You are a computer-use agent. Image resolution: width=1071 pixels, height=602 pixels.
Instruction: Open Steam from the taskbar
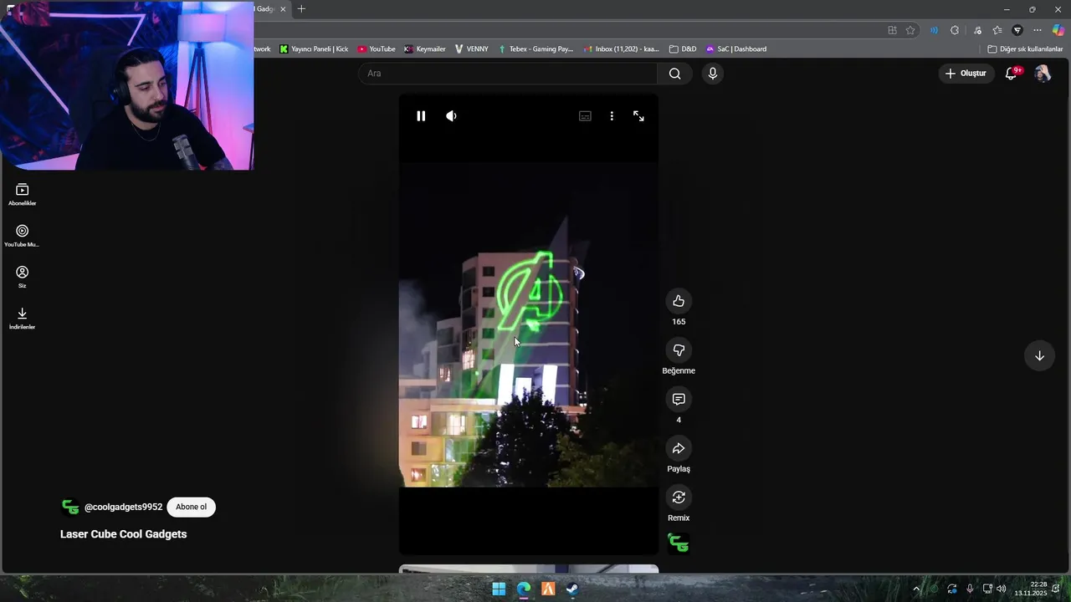point(571,589)
